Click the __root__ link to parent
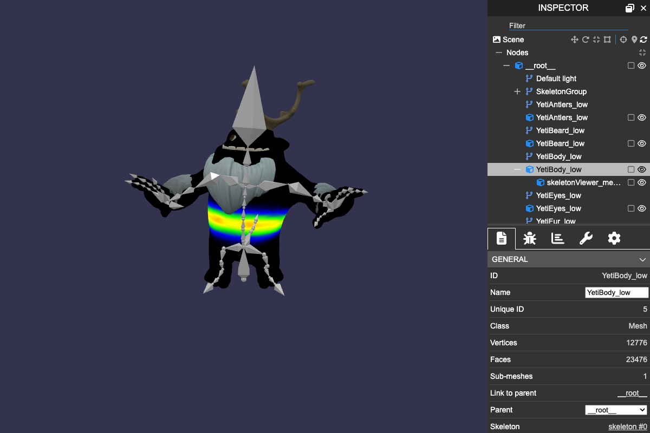 632,393
